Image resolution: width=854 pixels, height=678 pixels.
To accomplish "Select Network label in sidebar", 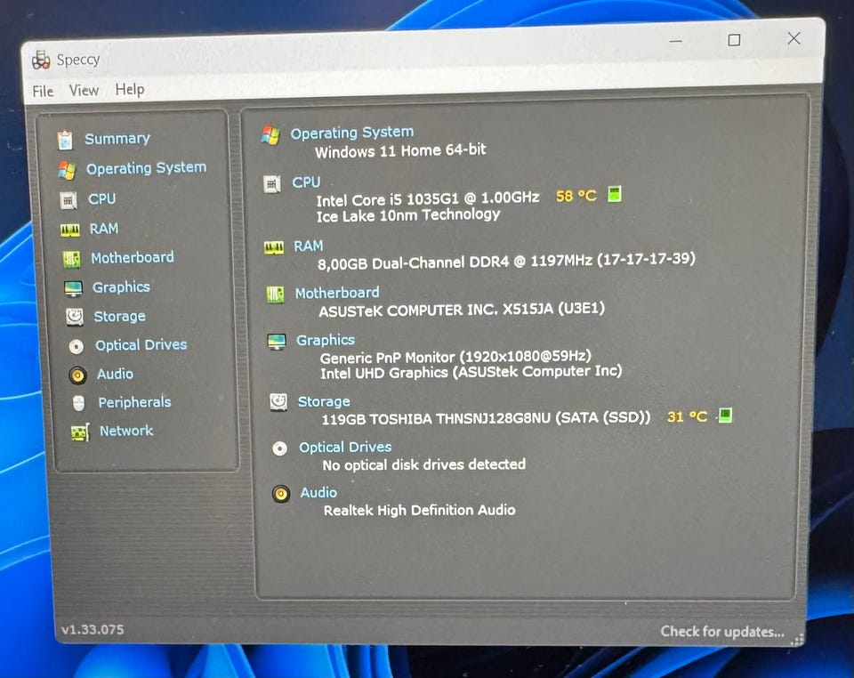I will 126,431.
